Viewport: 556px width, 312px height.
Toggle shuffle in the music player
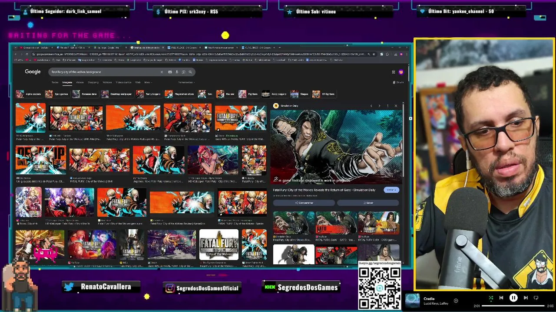pos(491,298)
